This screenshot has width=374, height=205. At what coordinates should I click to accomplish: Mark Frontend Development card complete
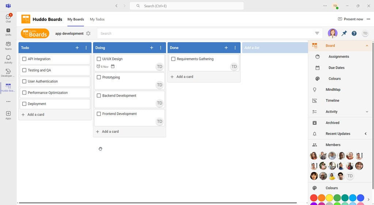click(x=99, y=114)
